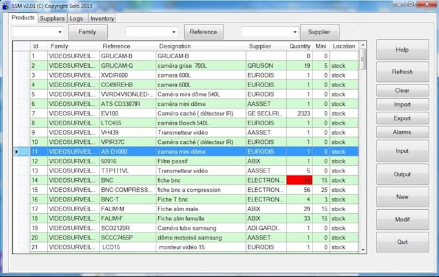Open the Help button
The height and width of the screenshot is (277, 439).
point(402,50)
